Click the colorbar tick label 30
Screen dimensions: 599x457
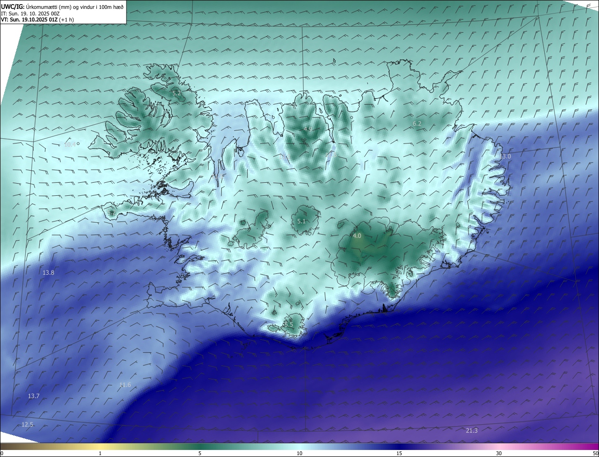(x=499, y=453)
